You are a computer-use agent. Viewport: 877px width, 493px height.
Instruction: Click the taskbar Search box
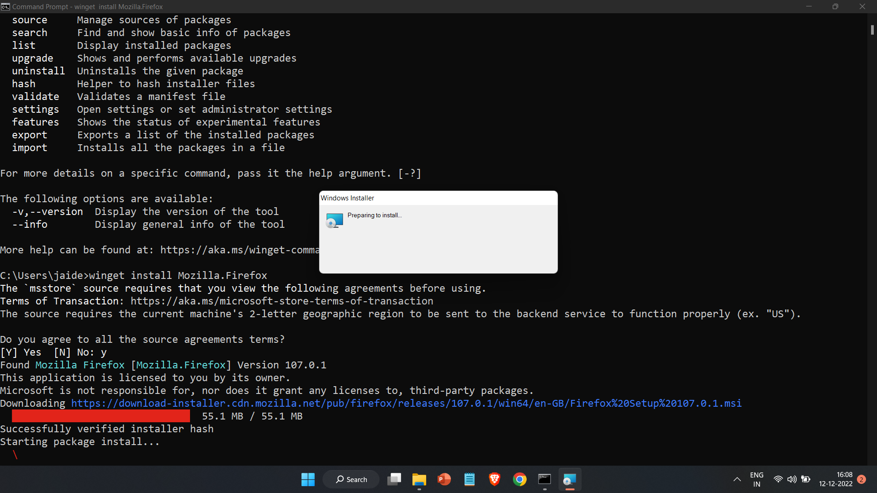click(x=351, y=479)
